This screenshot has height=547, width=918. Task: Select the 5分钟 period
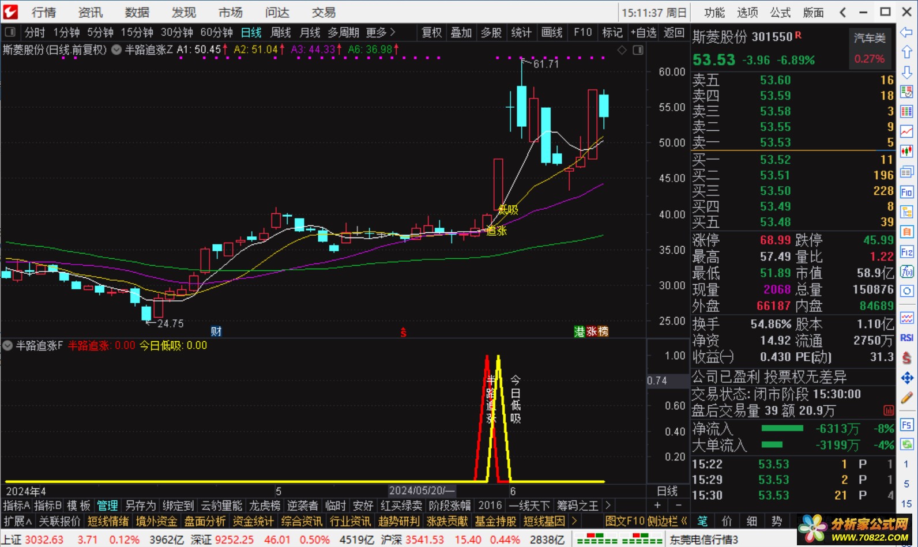(x=100, y=32)
